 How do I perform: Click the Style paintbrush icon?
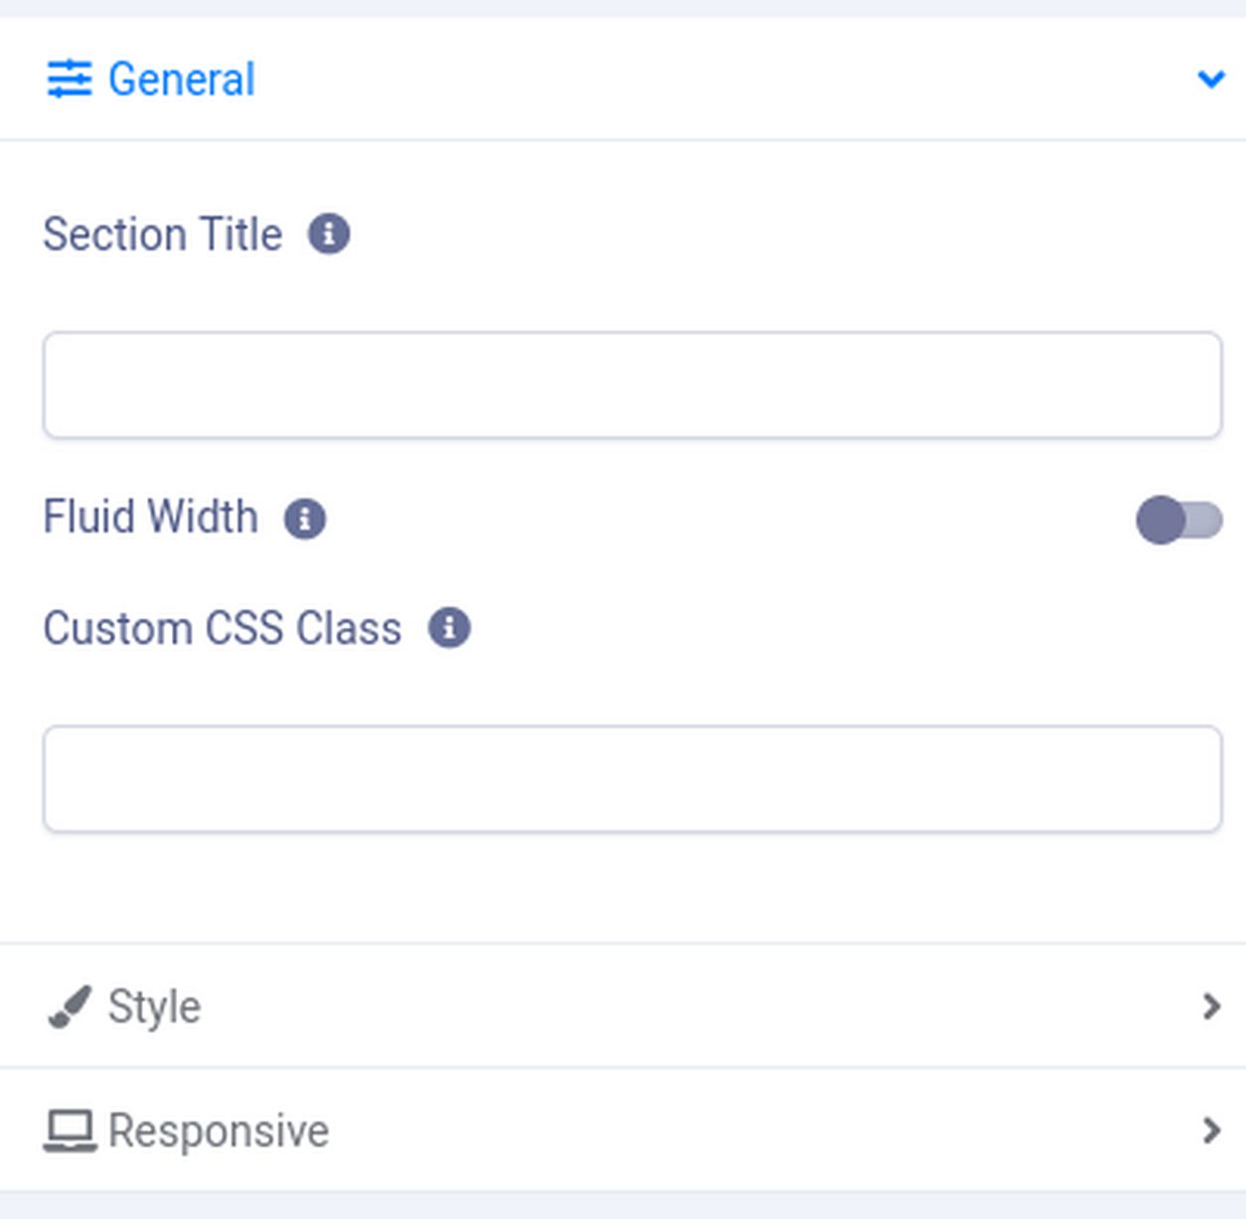[70, 1006]
